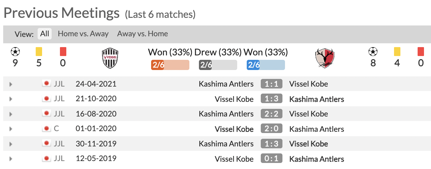Click the right red card icon
Screen dimensions: 431x169
(421, 52)
